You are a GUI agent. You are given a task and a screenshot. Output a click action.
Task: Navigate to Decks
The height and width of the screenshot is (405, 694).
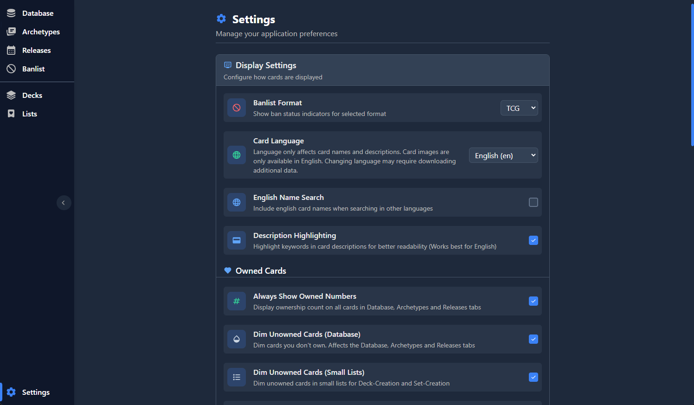click(37, 95)
